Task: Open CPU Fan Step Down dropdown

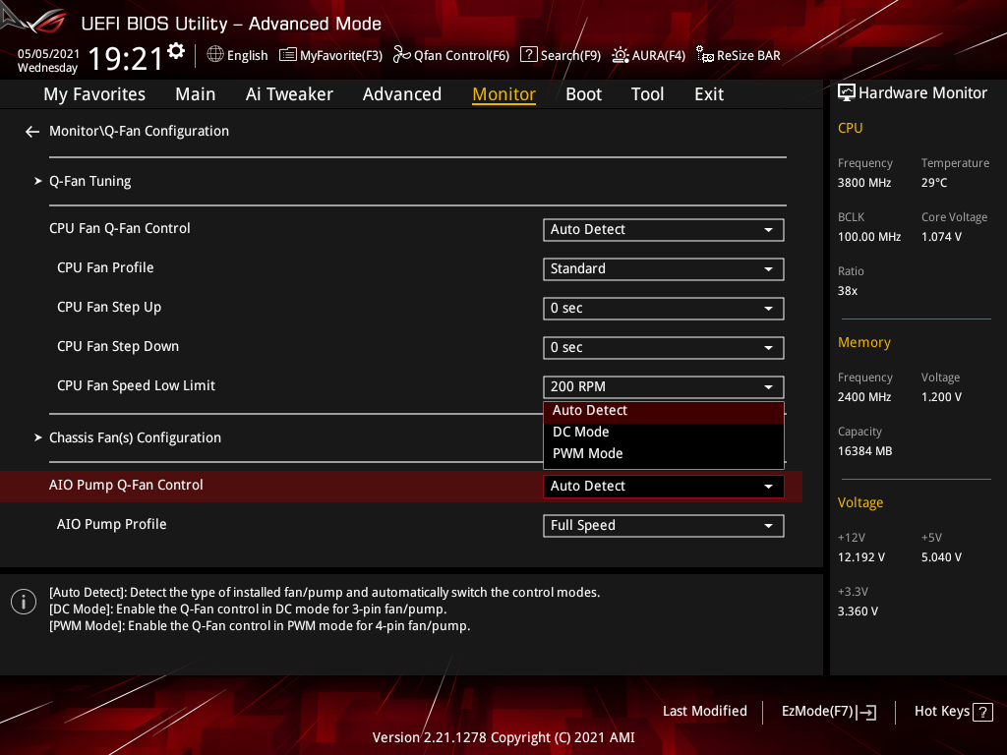Action: 664,347
